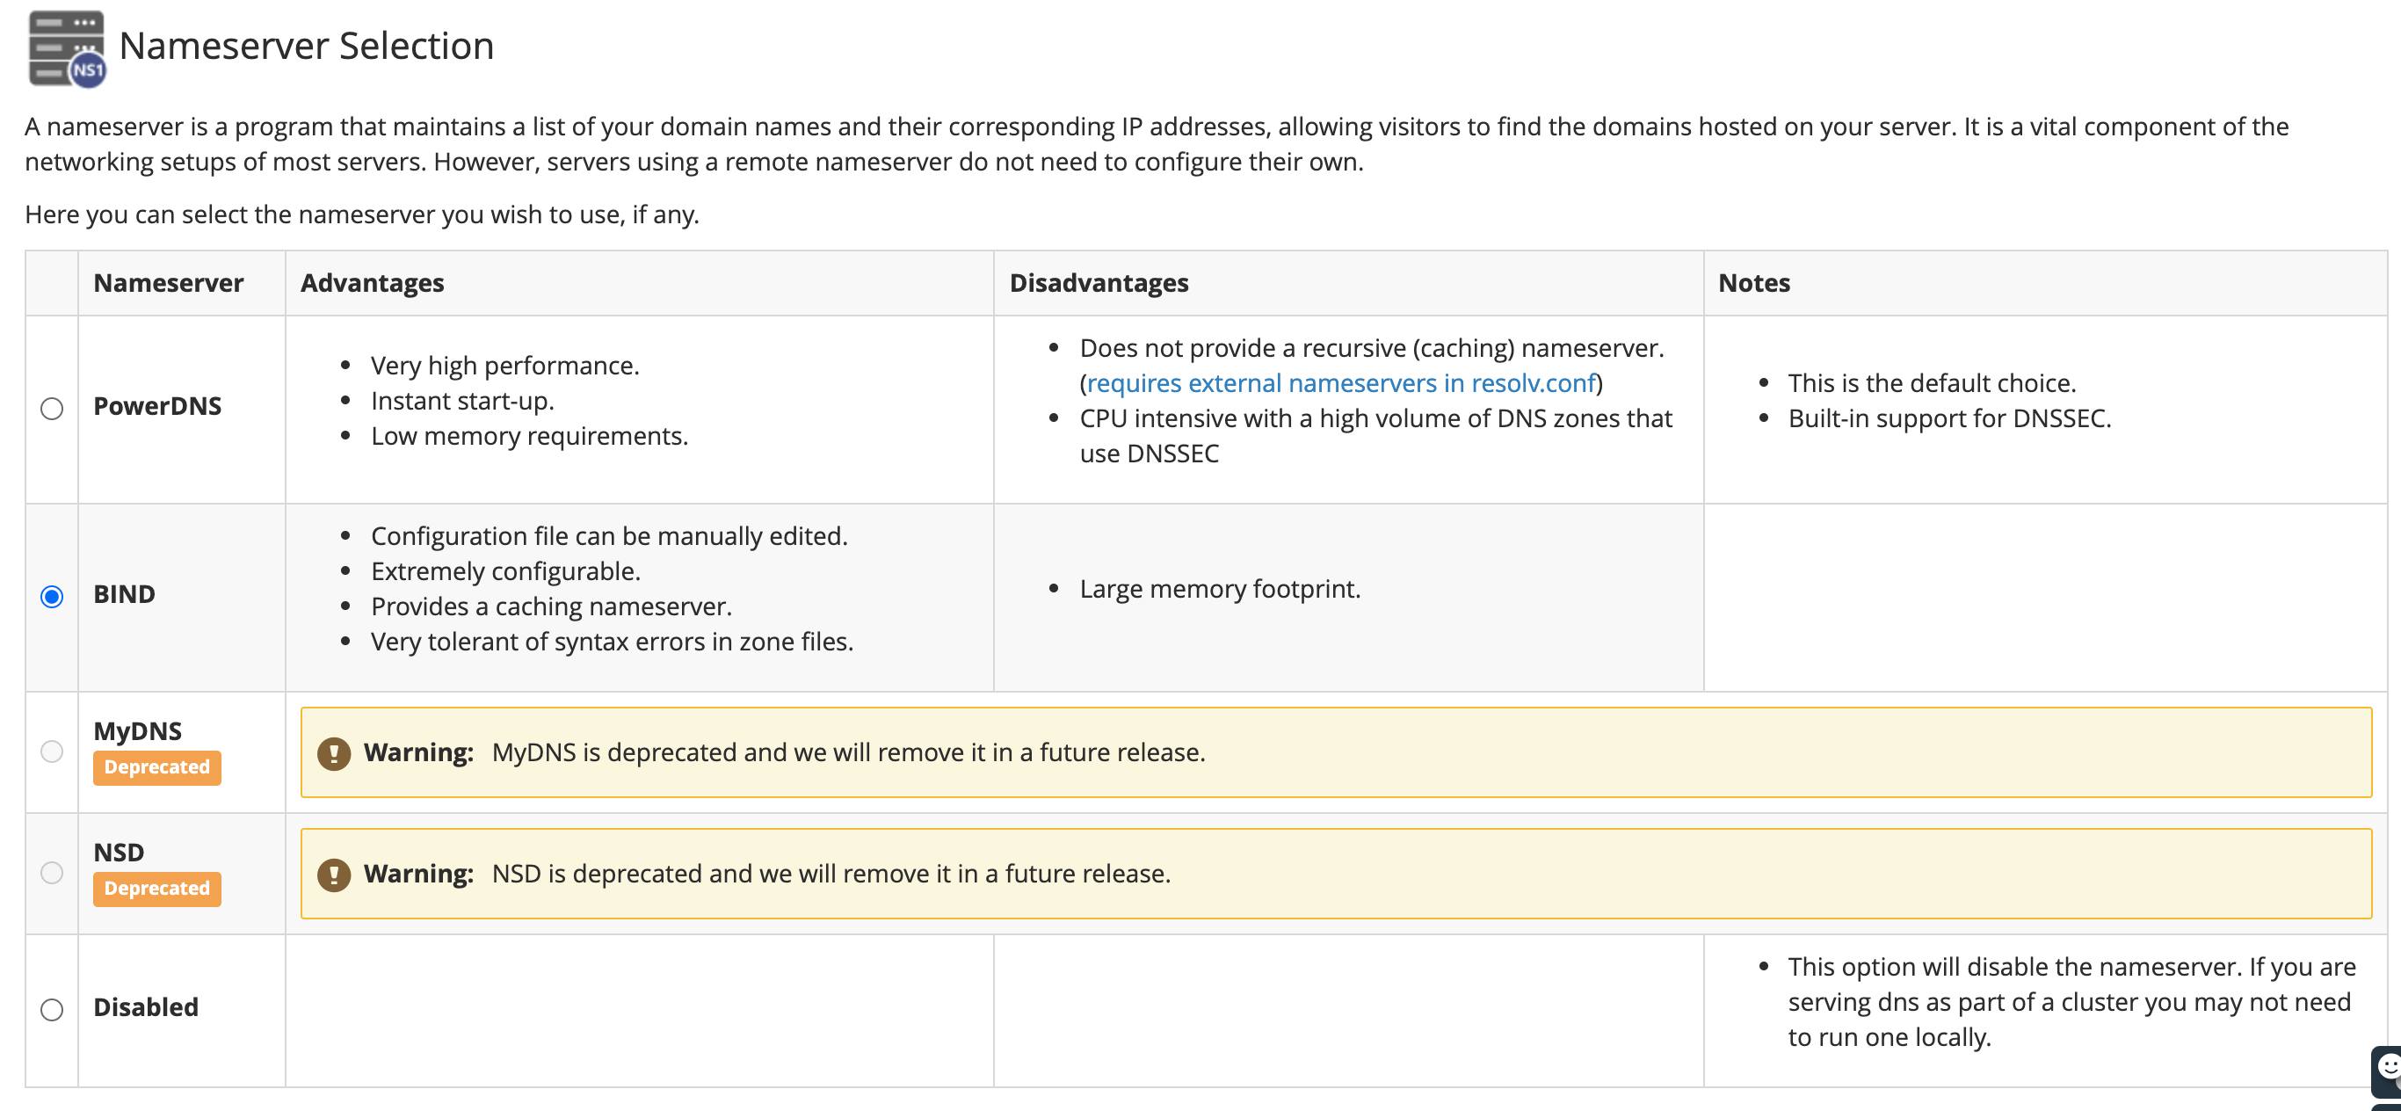
Task: Click the Deprecated badge under NSD
Action: coord(156,889)
